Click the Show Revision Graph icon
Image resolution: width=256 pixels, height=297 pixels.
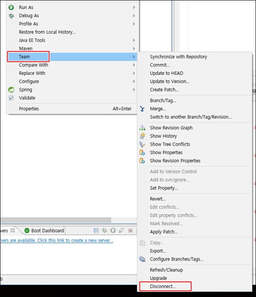142,128
